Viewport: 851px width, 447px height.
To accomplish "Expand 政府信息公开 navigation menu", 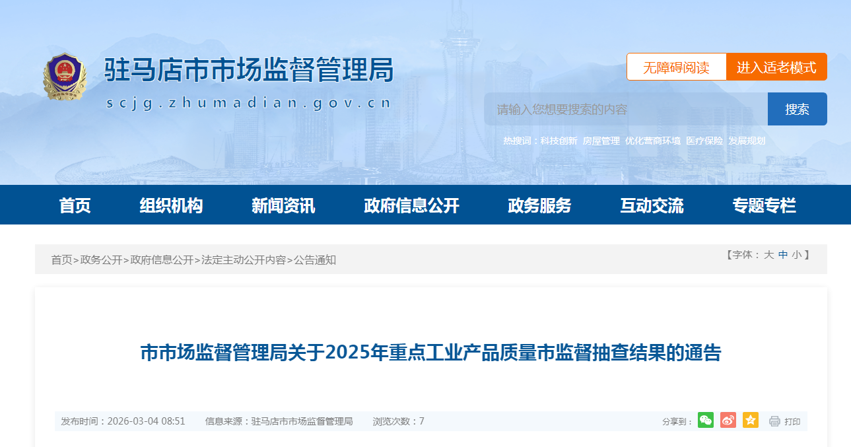I will pos(411,205).
